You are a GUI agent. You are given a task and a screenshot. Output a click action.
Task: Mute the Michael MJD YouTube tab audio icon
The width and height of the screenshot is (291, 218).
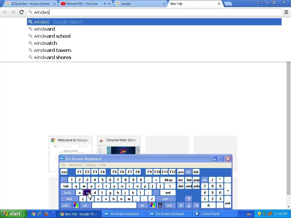point(105,4)
